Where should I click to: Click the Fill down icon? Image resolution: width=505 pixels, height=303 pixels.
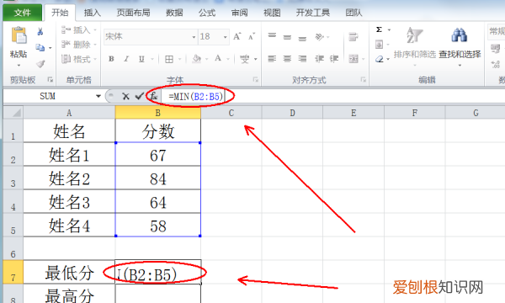coord(379,44)
